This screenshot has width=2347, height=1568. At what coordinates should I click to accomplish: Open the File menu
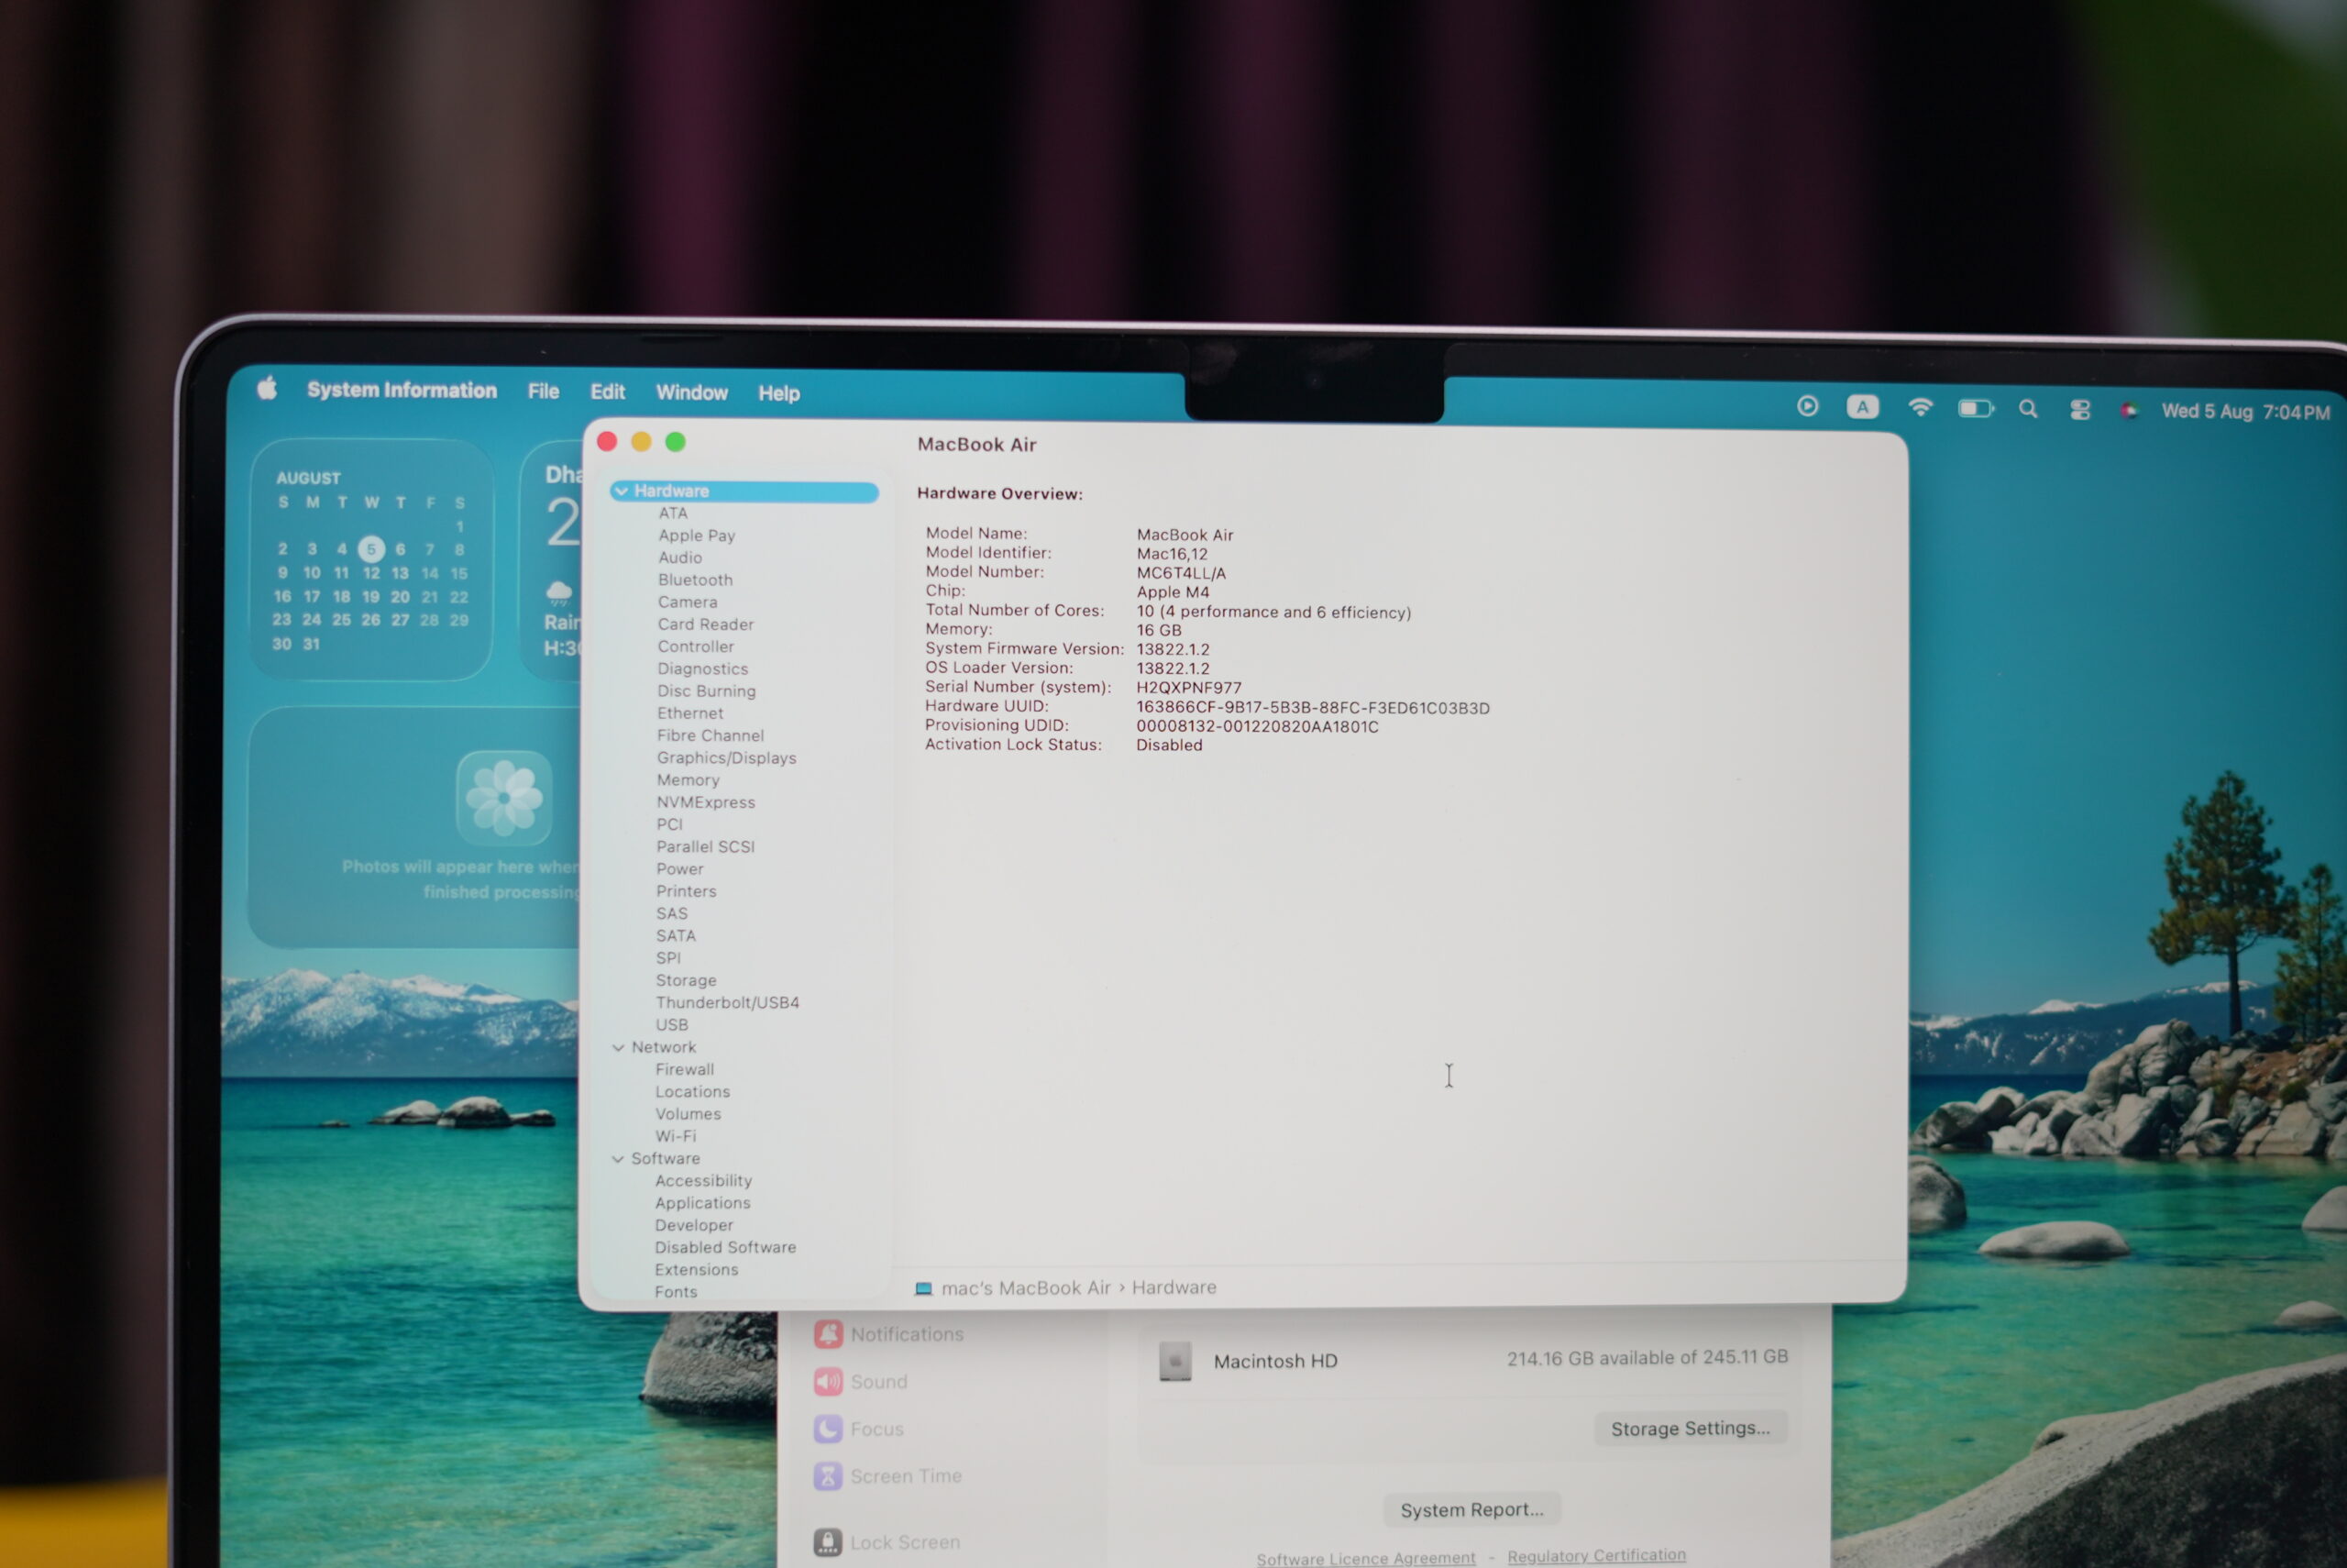[544, 391]
